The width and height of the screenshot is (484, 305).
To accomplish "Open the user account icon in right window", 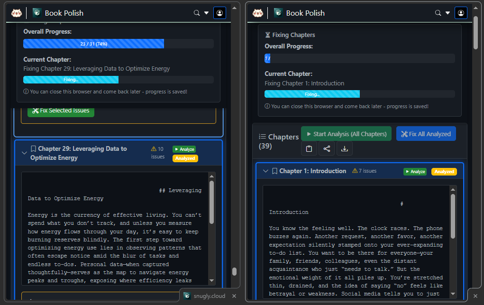I will (x=461, y=13).
